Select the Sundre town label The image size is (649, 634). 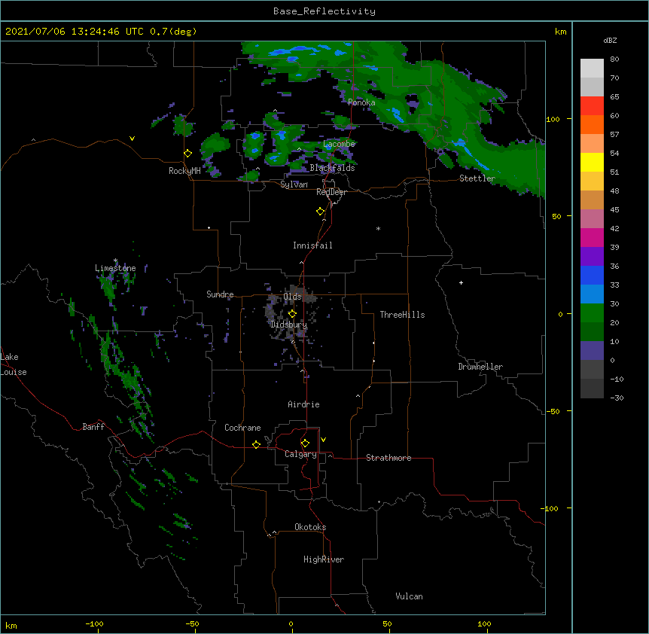coord(220,294)
